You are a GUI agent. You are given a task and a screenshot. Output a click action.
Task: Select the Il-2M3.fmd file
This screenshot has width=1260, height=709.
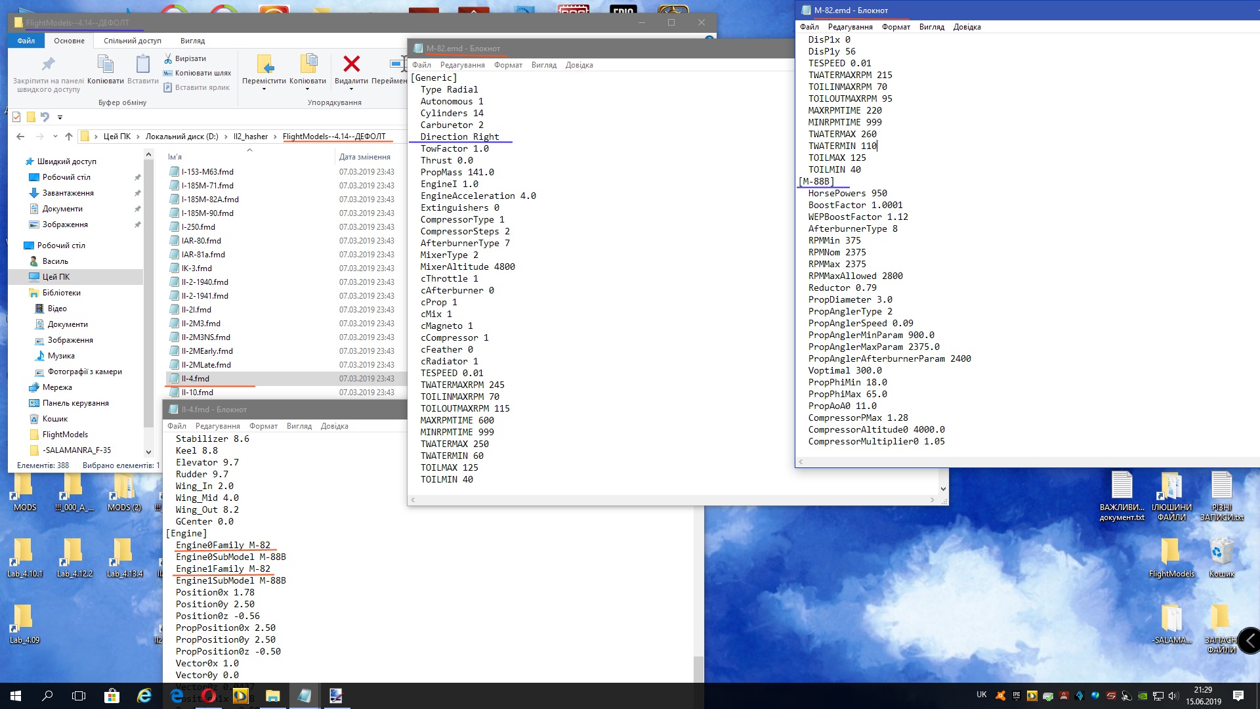201,324
